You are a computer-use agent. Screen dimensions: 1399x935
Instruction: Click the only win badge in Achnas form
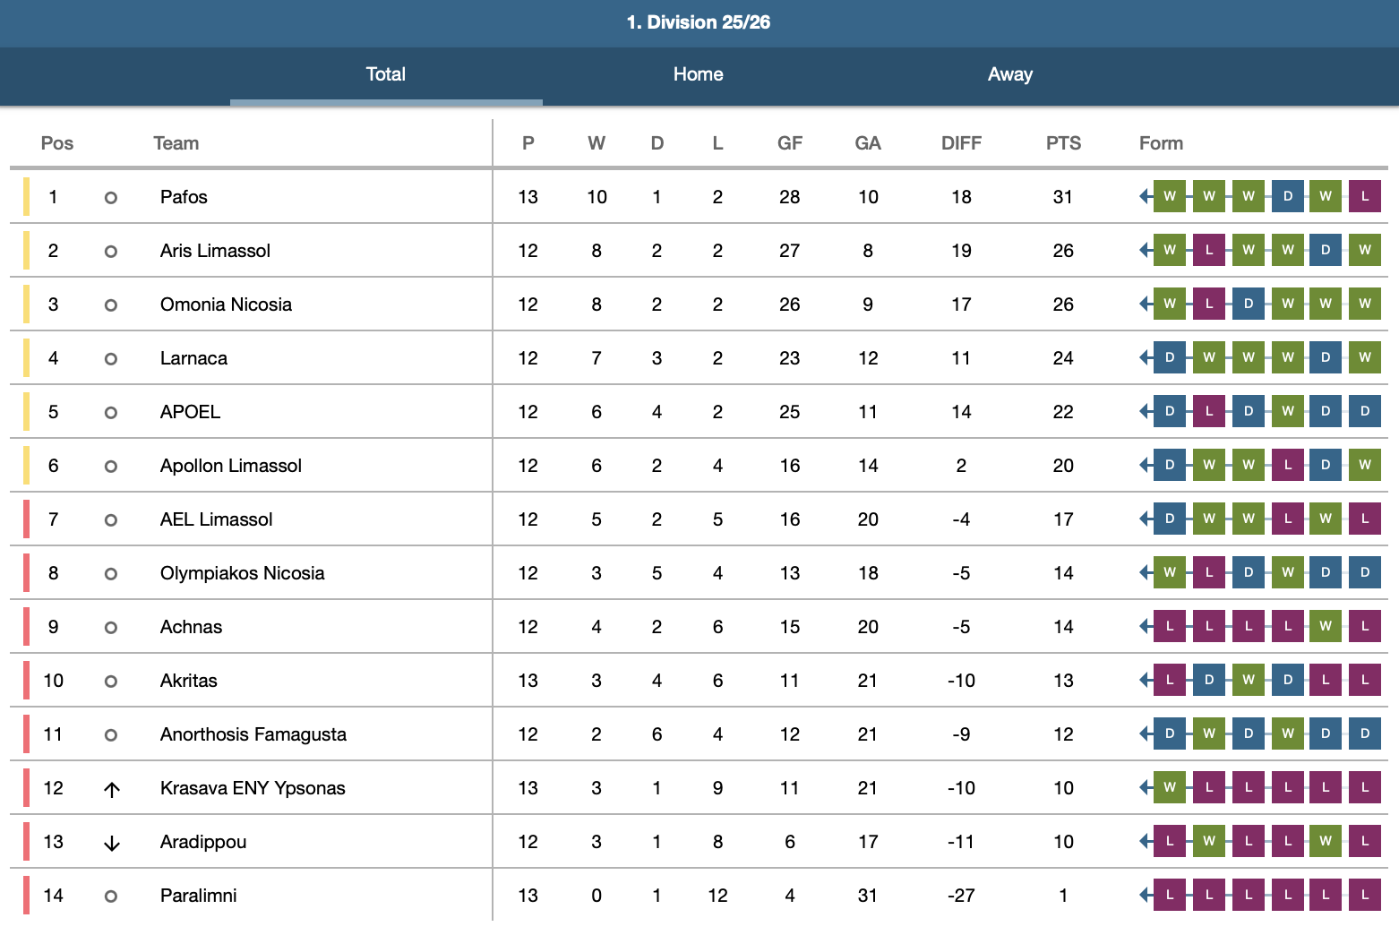pos(1326,626)
